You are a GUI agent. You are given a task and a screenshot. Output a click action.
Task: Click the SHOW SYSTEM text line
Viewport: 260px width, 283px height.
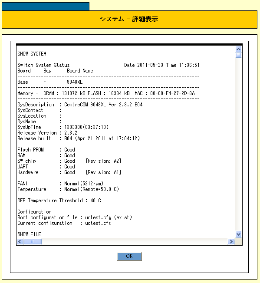click(32, 54)
